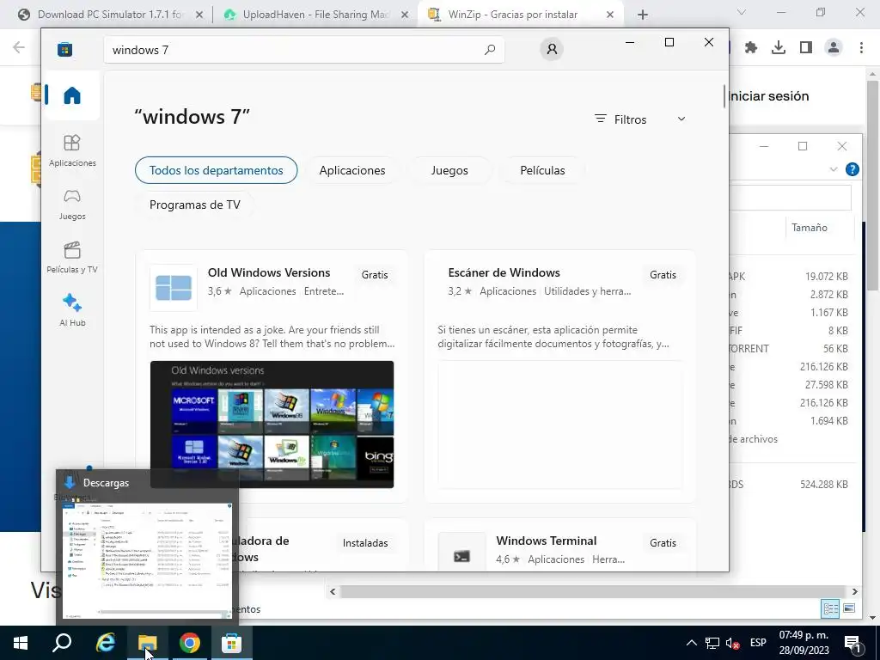
Task: Click the network tray icon
Action: (x=712, y=643)
